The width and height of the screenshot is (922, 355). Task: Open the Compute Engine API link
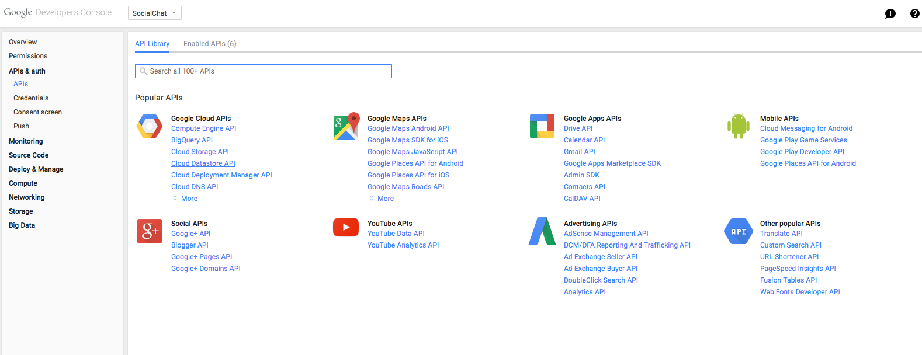pyautogui.click(x=203, y=128)
